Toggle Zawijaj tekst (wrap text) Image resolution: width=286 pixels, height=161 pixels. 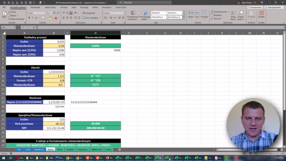(89, 13)
